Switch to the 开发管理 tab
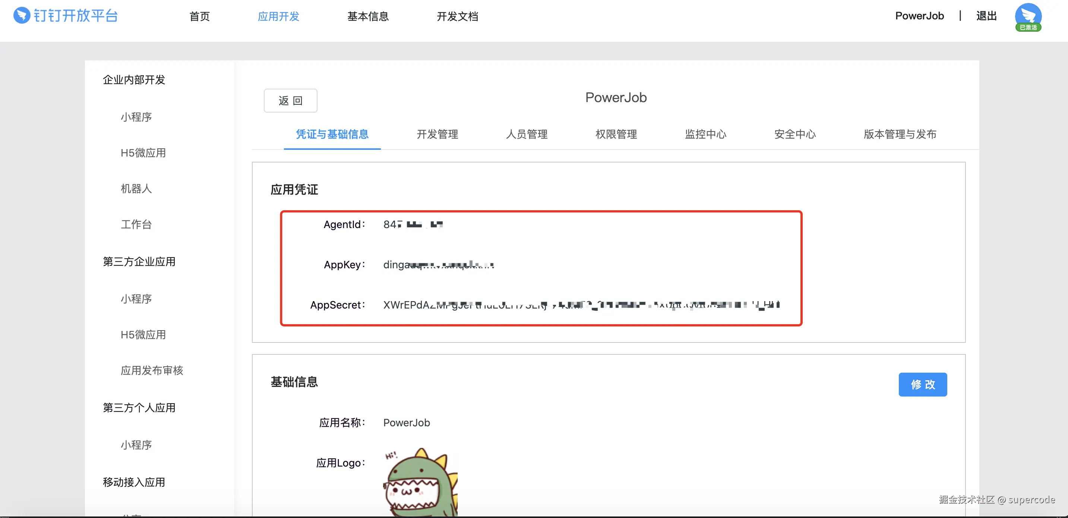This screenshot has width=1068, height=518. [437, 135]
